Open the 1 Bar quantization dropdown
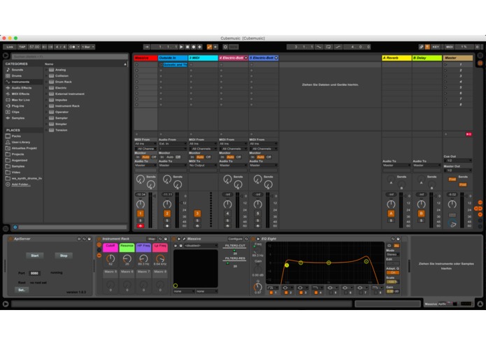This screenshot has height=345, width=486. 88,47
